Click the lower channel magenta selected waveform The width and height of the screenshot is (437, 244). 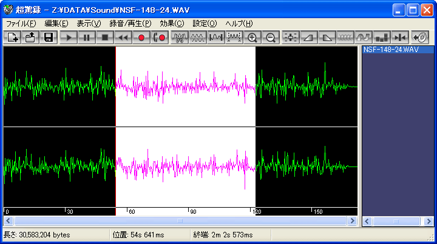tap(185, 167)
